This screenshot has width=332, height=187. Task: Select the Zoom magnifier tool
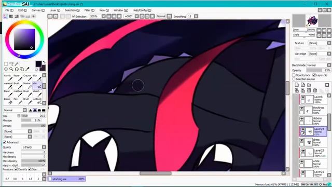pyautogui.click(x=11, y=69)
